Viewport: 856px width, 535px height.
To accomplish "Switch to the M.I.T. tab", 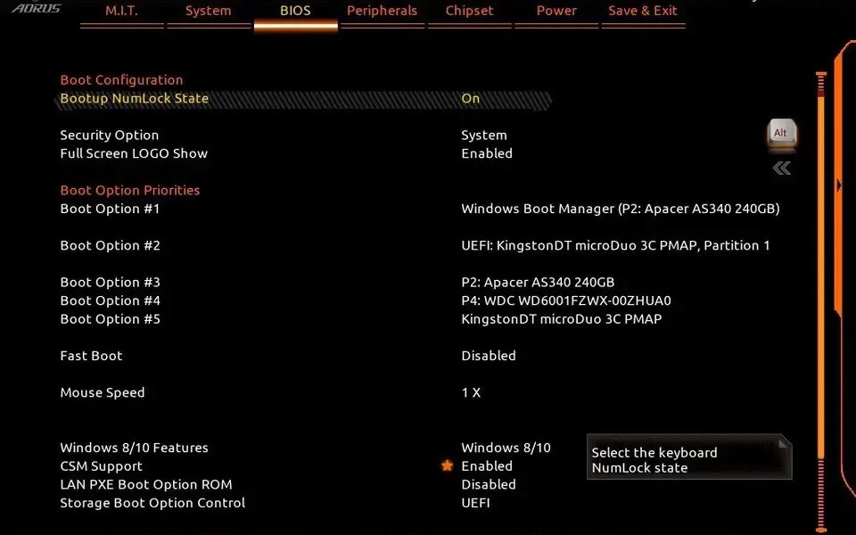I will click(x=122, y=11).
